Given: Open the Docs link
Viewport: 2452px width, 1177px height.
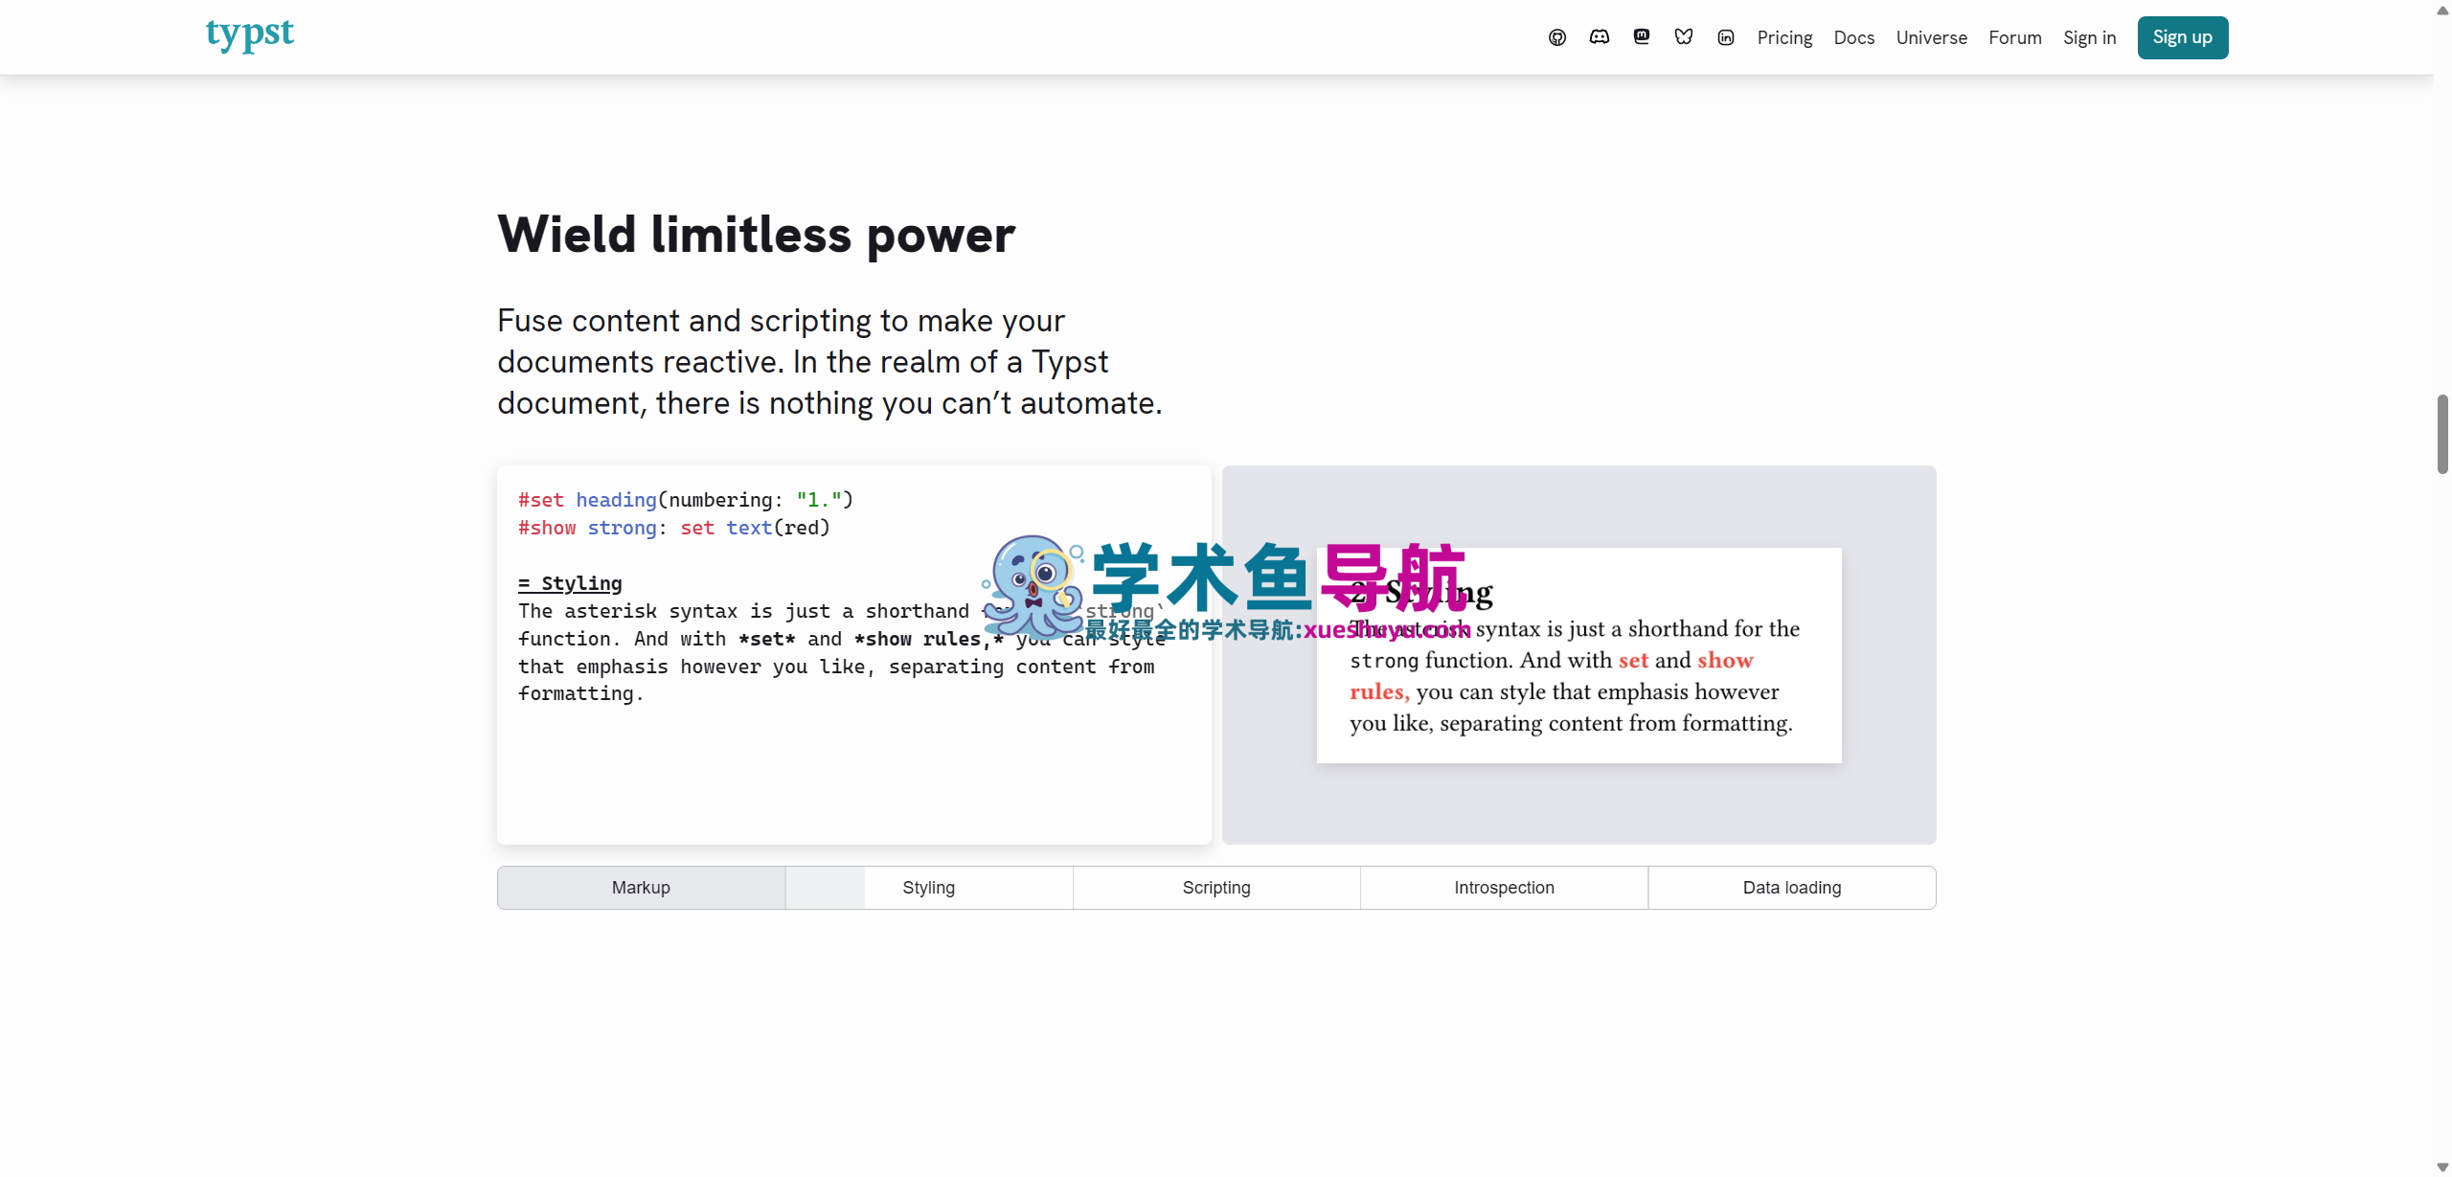Looking at the screenshot, I should pos(1854,37).
